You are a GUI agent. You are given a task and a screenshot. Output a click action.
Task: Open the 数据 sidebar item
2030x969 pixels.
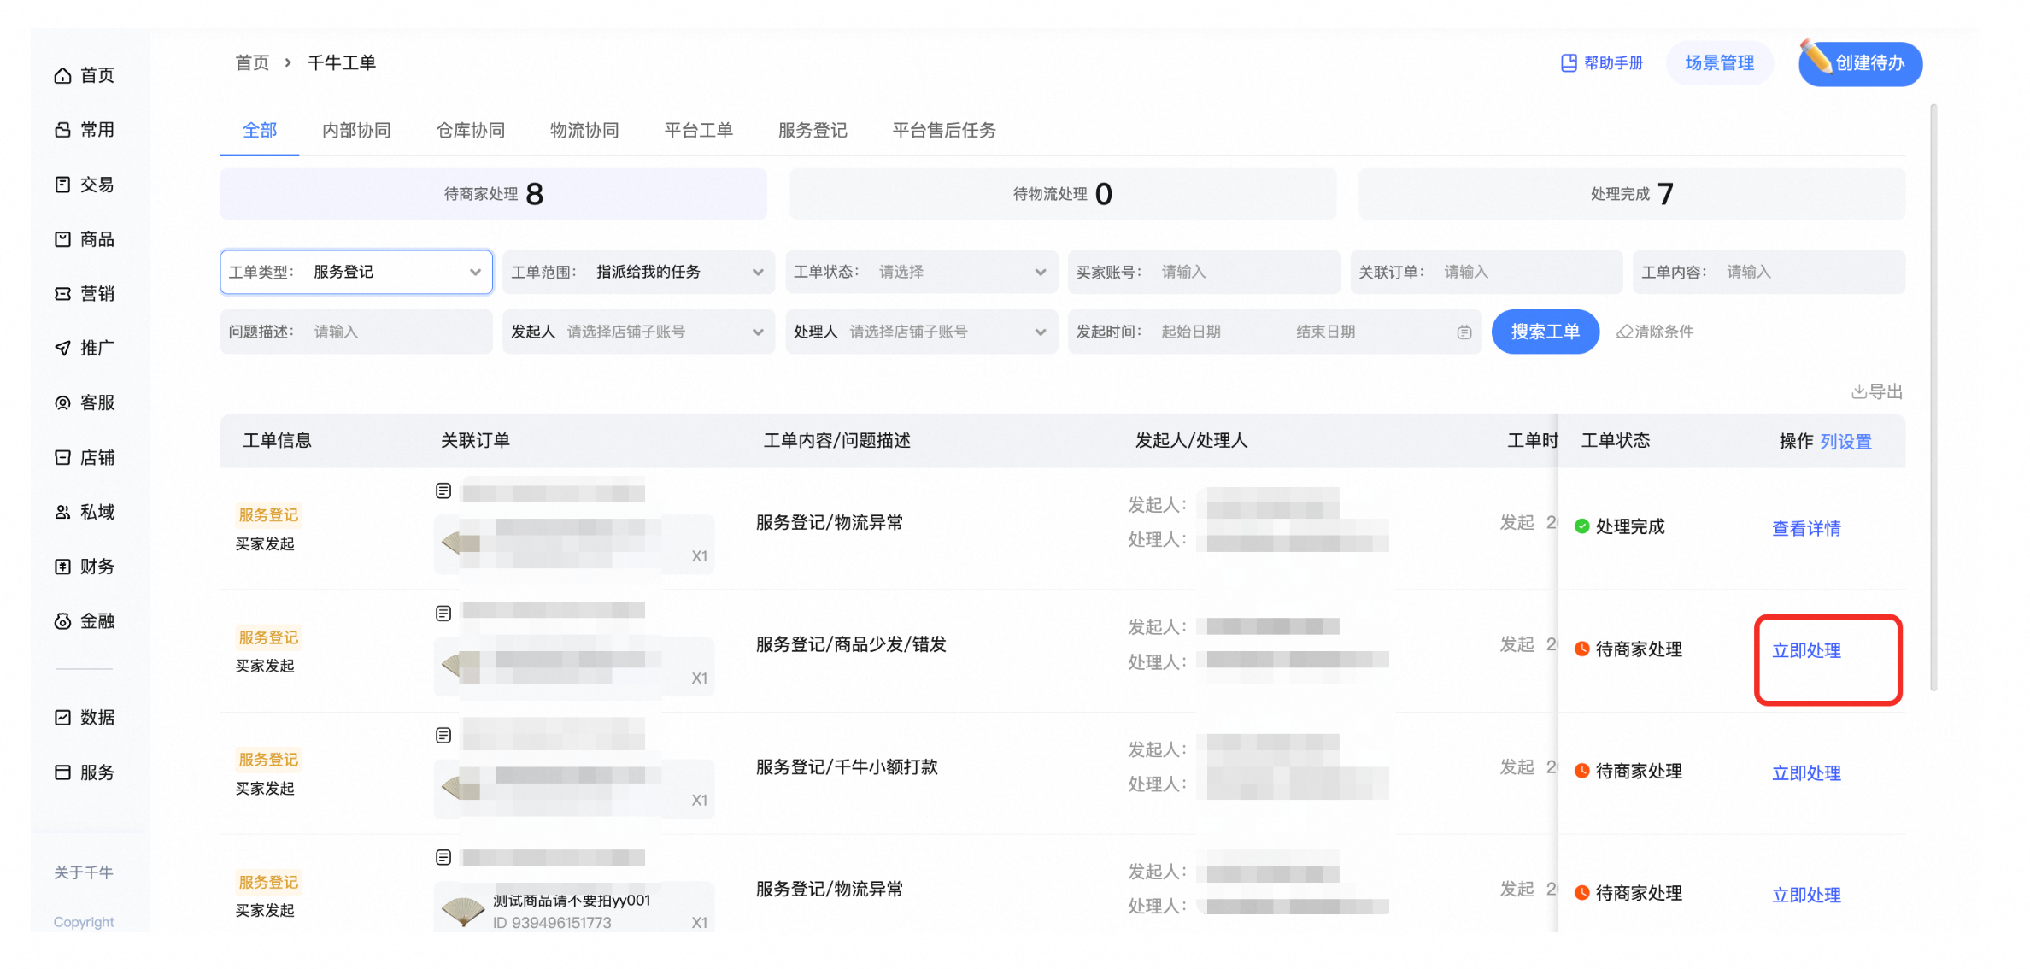tap(84, 718)
